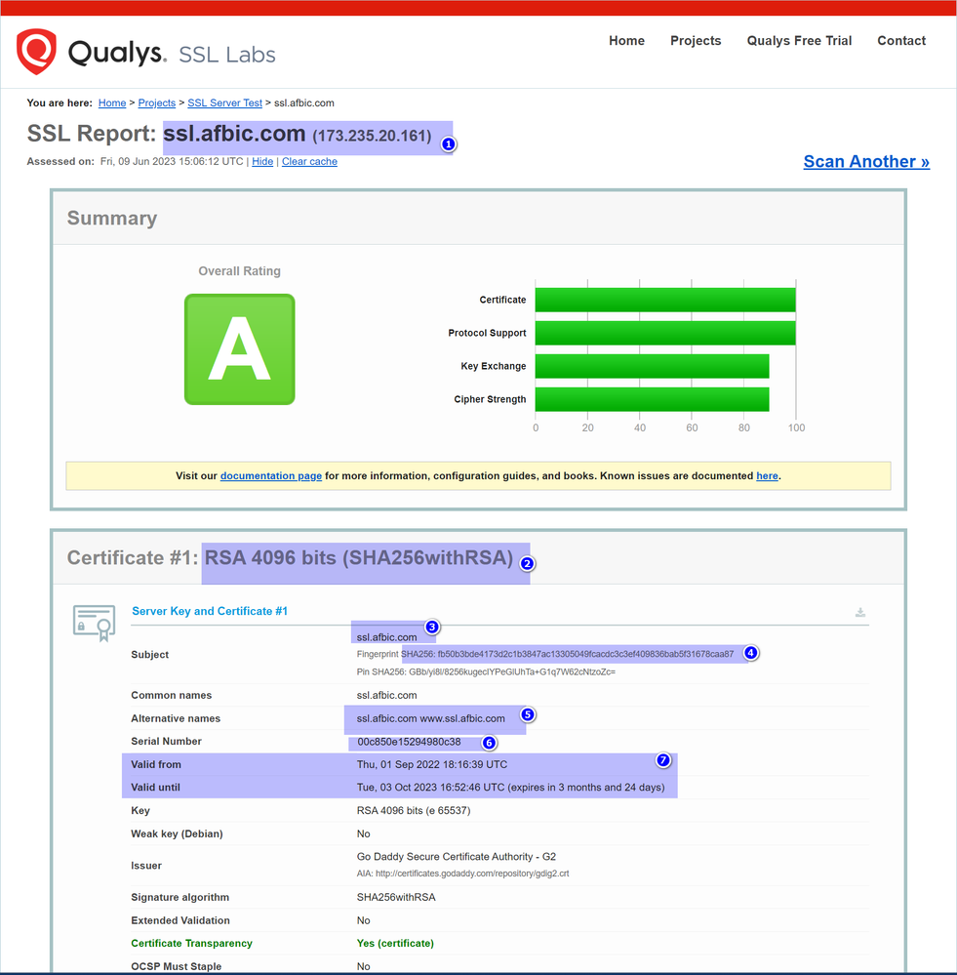This screenshot has width=957, height=975.
Task: Click the Cipher Strength score bar
Action: (x=652, y=399)
